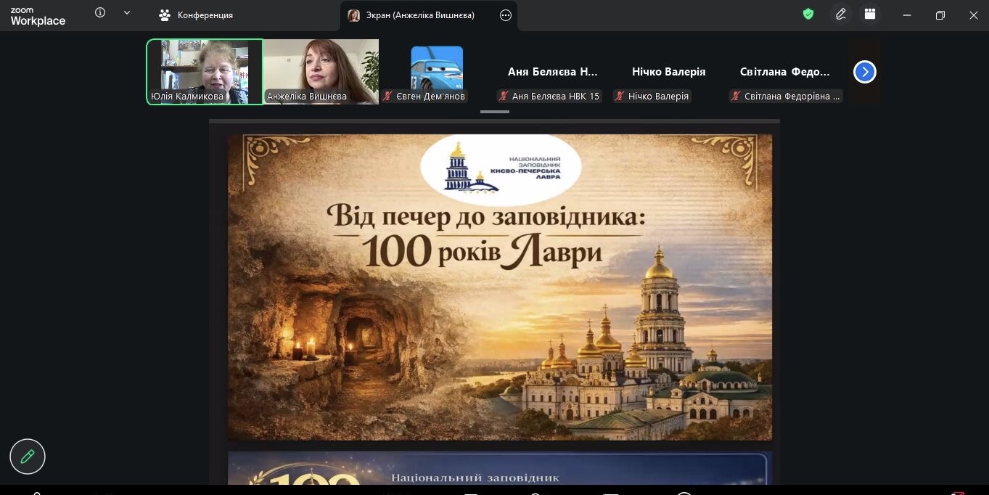
Task: Click the floating green pencil annotate button
Action: tap(28, 457)
